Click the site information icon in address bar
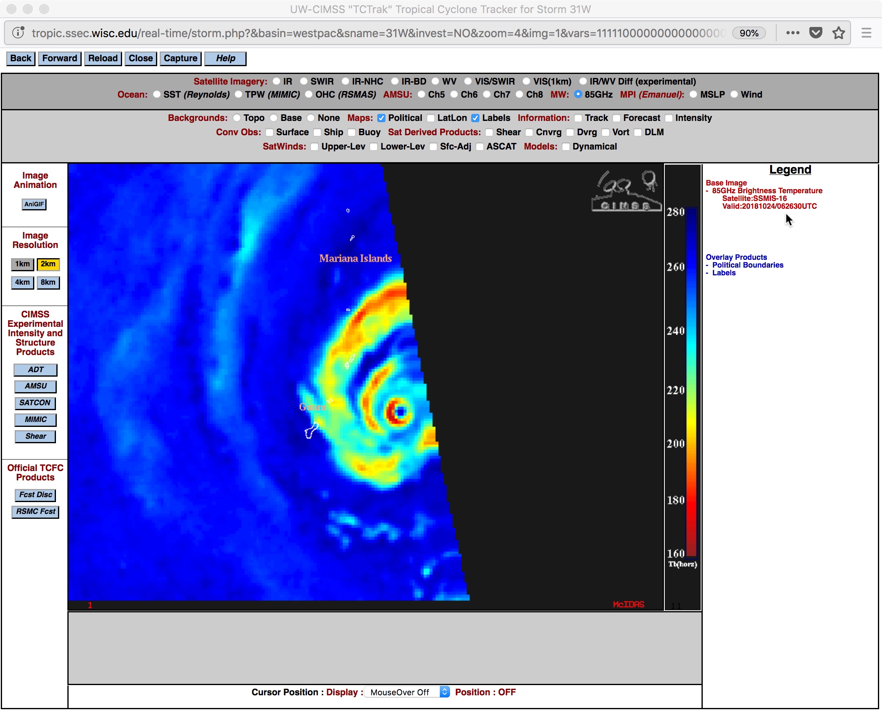 pos(18,33)
